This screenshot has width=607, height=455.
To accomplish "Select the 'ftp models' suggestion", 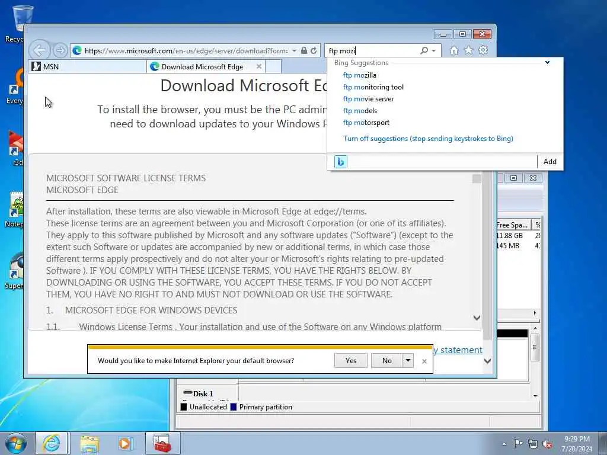I will 360,111.
